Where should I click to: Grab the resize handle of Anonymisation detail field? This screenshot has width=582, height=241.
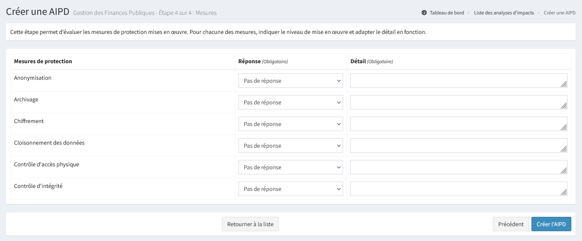point(564,84)
